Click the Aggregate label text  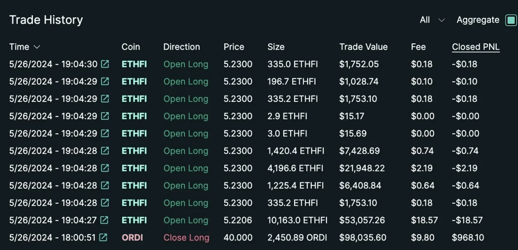(x=478, y=20)
